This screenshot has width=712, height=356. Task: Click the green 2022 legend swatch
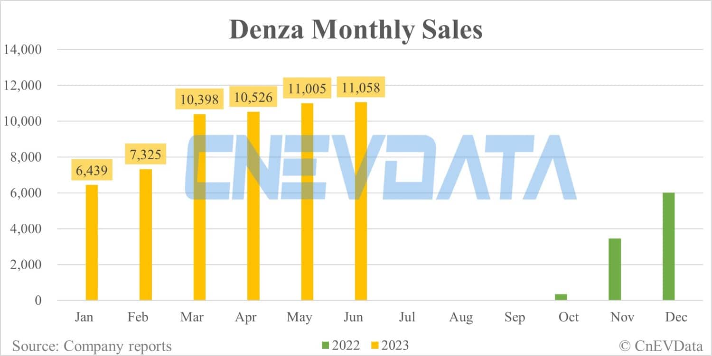[326, 346]
